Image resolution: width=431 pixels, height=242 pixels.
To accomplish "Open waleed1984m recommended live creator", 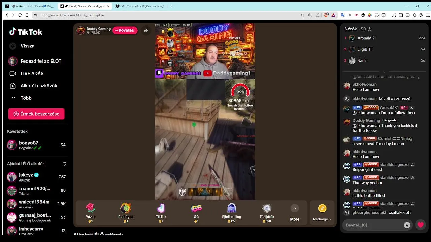I will tap(36, 204).
